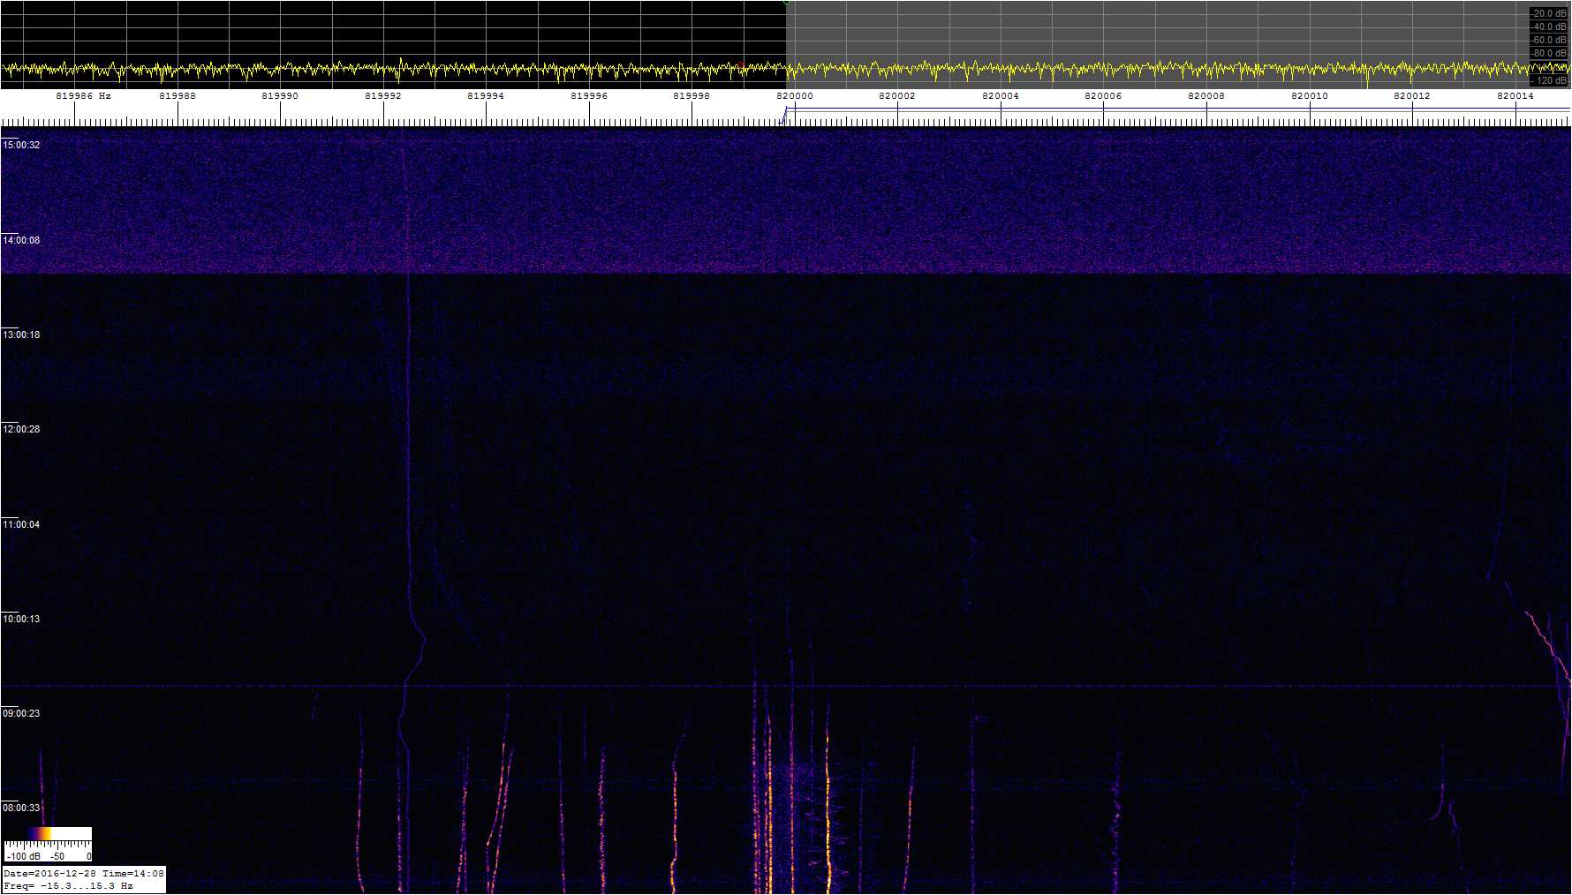Click the 820000 center frequency label
The height and width of the screenshot is (895, 1572).
[795, 96]
